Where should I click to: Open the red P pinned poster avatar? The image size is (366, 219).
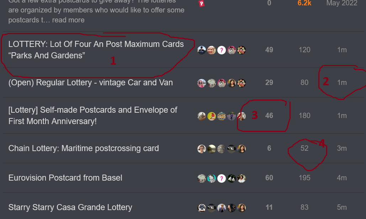tap(201, 3)
